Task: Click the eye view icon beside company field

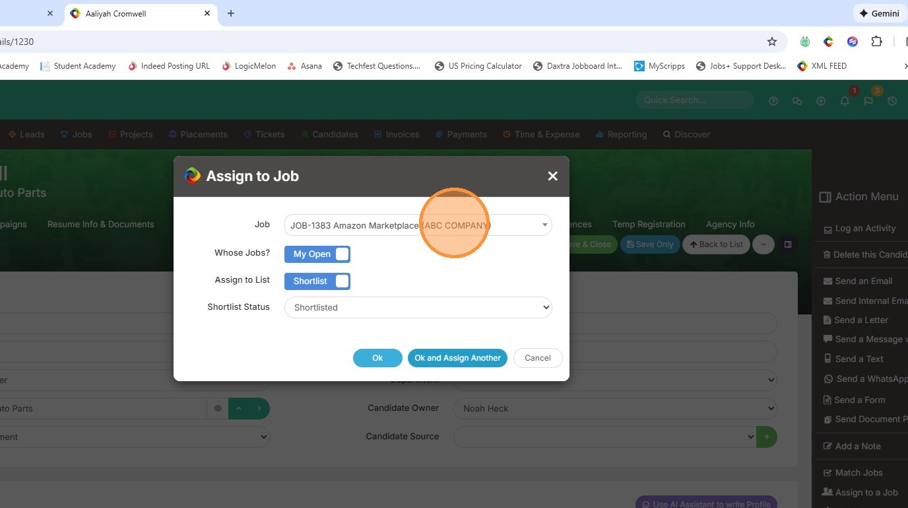Action: point(218,409)
